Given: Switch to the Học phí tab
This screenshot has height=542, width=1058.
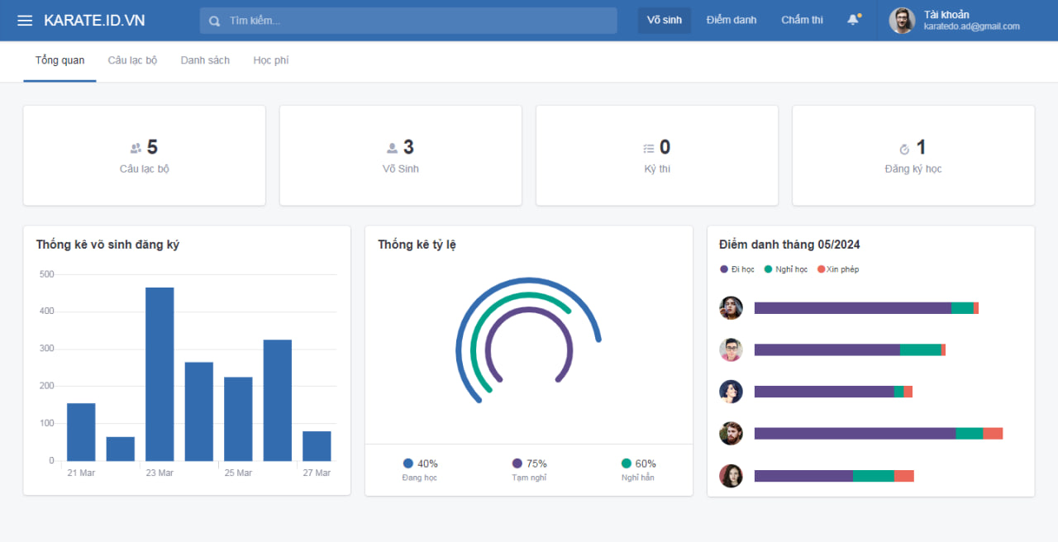Looking at the screenshot, I should click(271, 60).
